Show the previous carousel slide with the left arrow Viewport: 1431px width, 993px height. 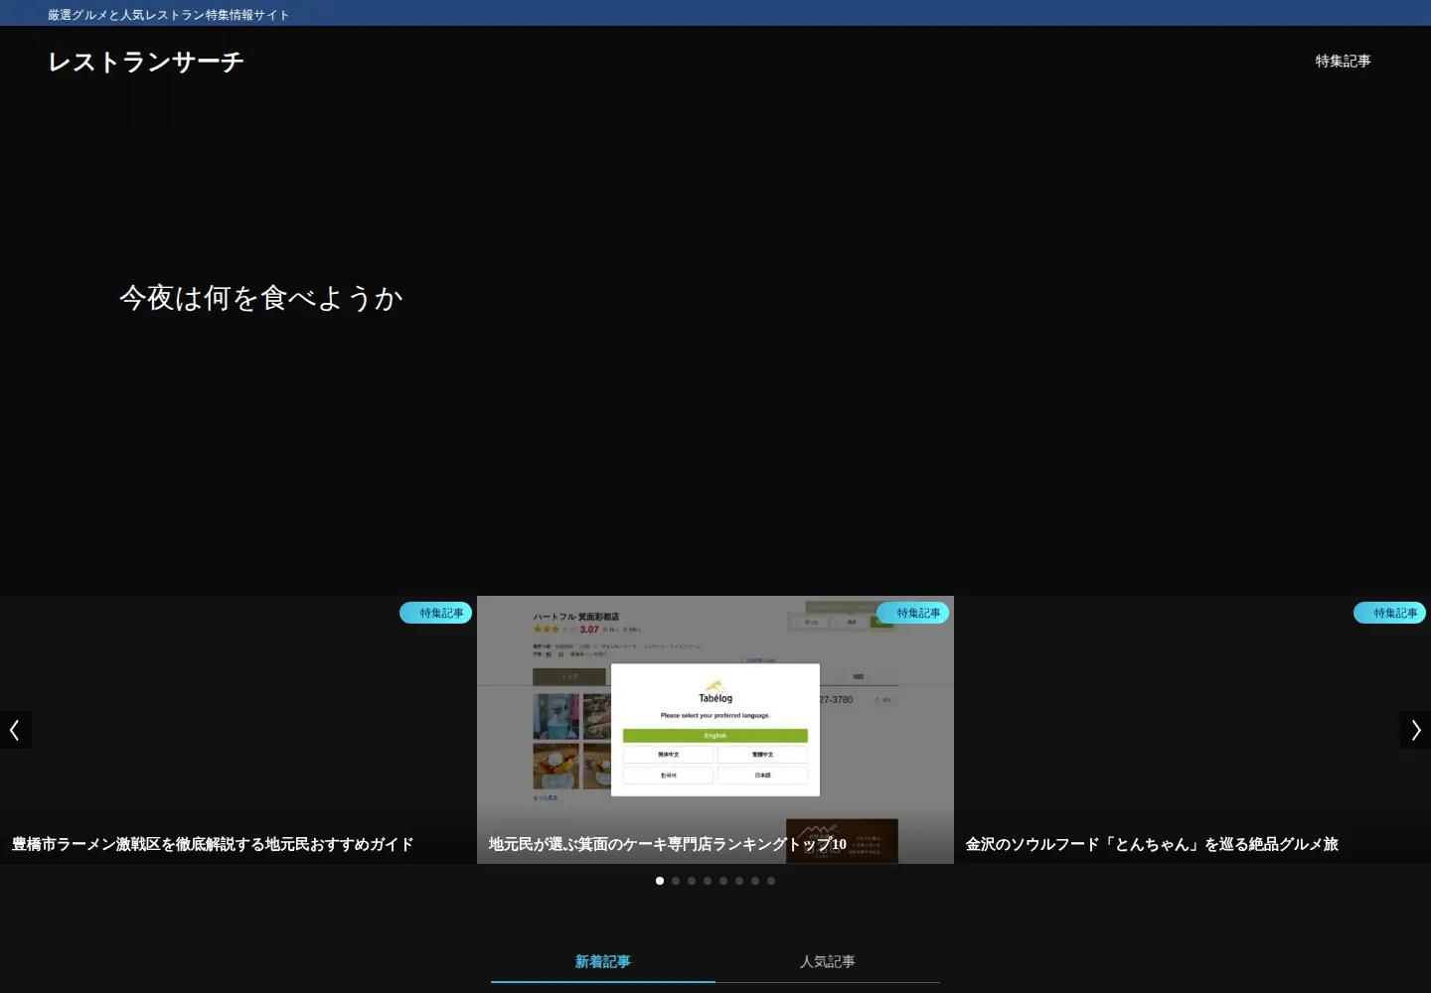tap(15, 730)
